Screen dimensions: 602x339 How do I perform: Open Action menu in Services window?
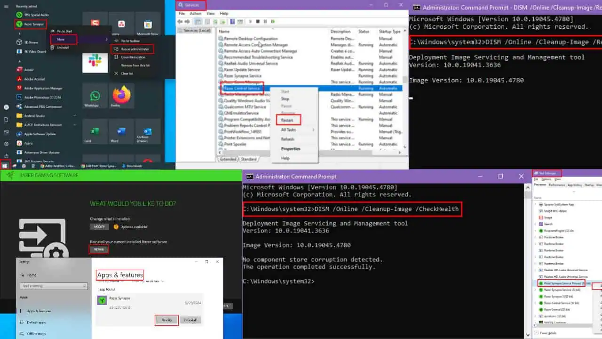[196, 14]
